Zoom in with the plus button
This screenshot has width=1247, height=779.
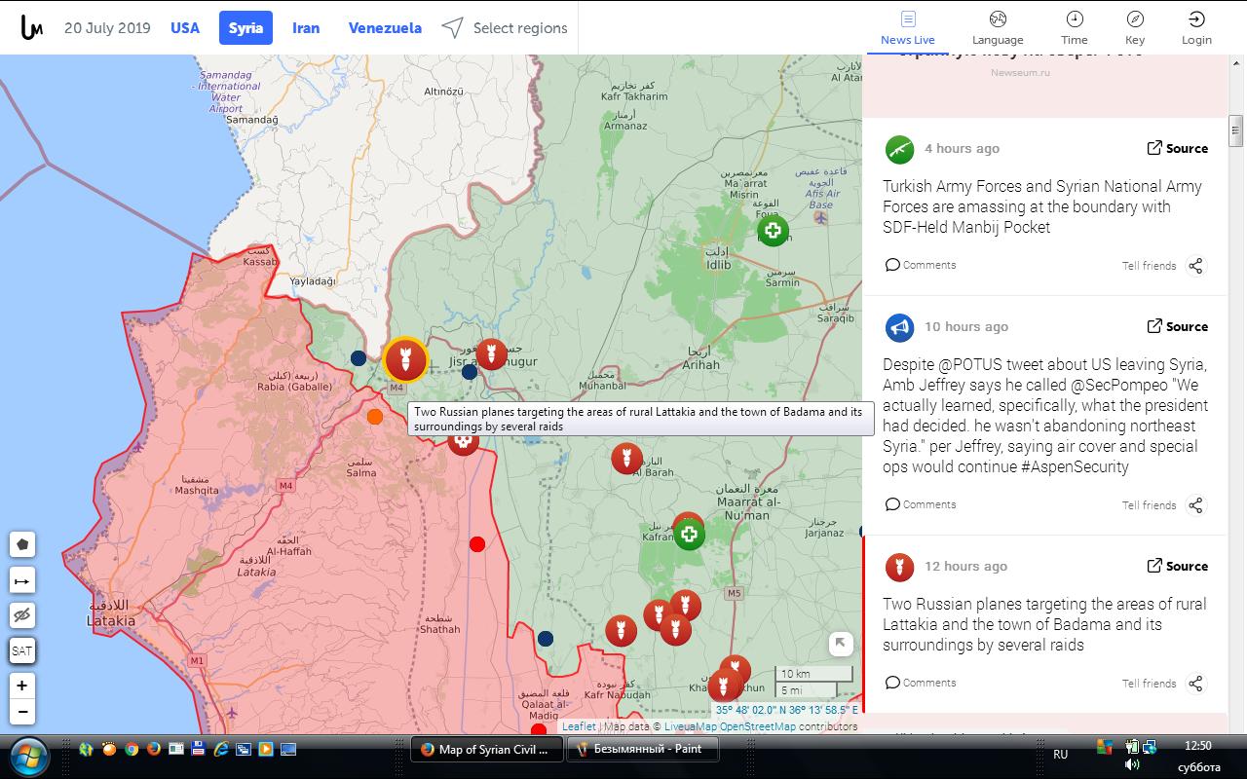point(22,686)
